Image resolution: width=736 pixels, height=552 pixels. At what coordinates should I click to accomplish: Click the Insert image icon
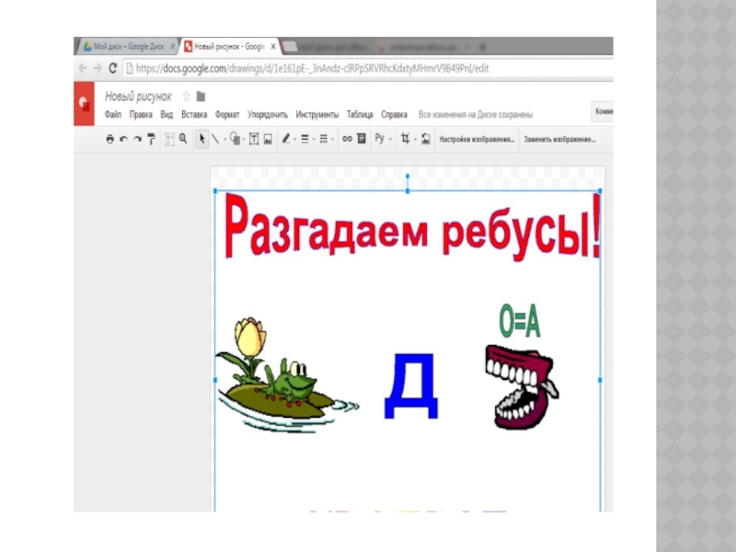tap(268, 139)
